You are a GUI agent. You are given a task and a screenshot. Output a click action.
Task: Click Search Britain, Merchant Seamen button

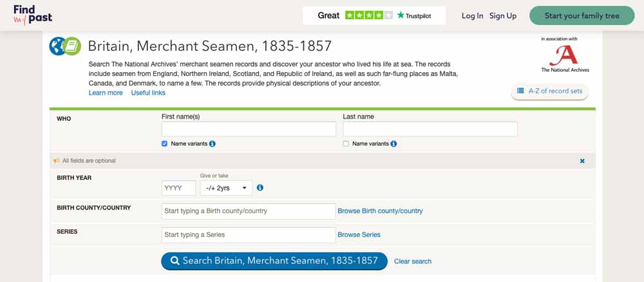(x=274, y=261)
